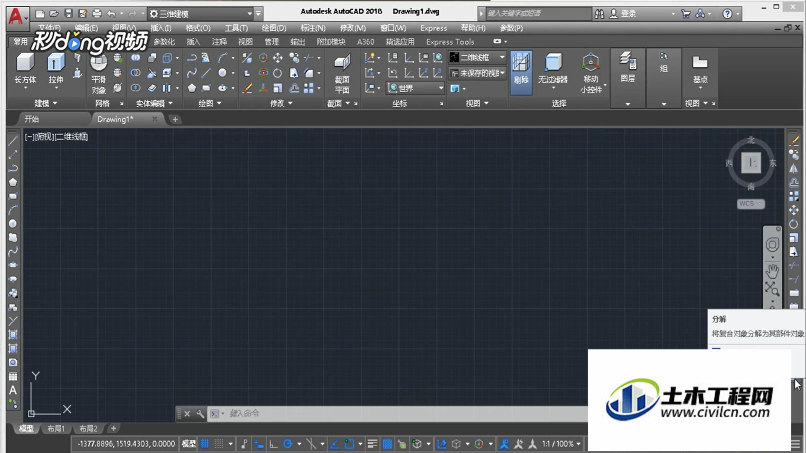
Task: Click the Customize wrench icon on command line
Action: pos(200,414)
